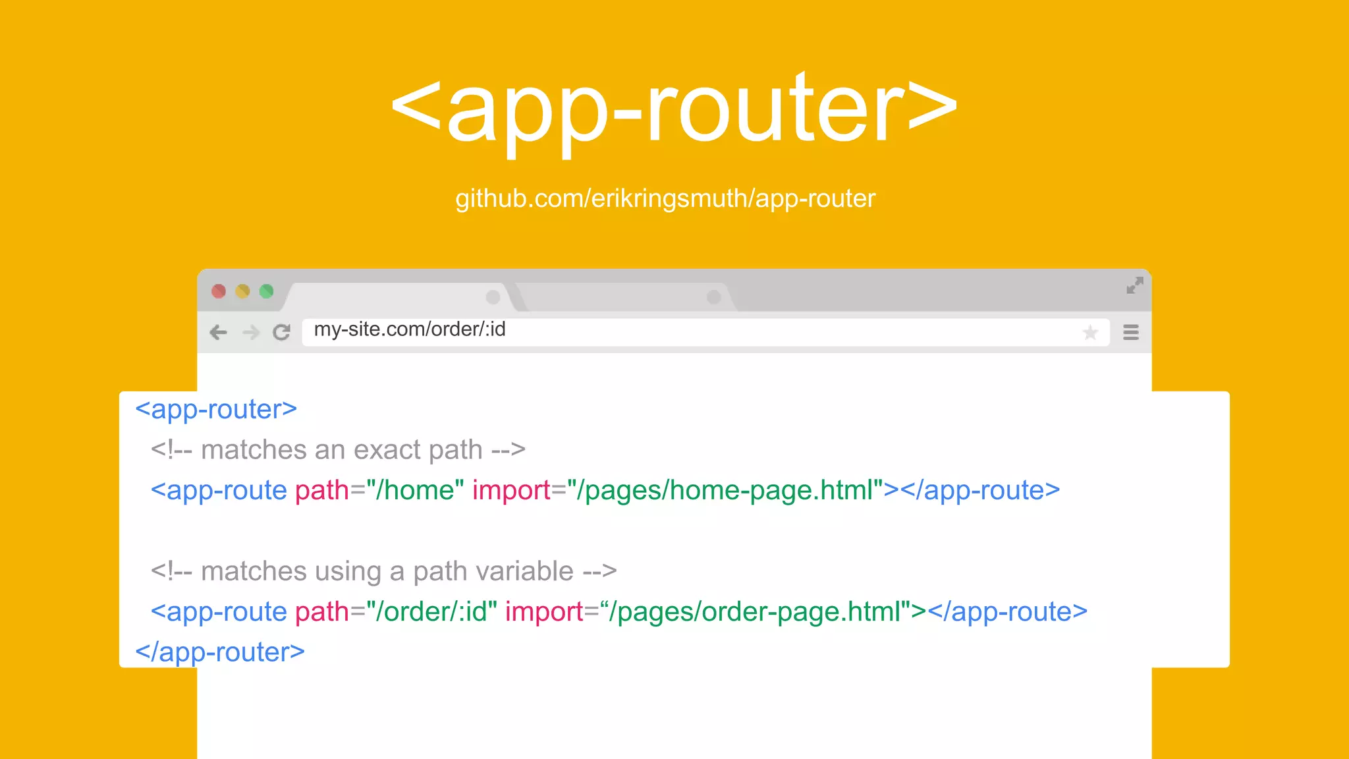Click the opening <app-router> tag in code

[216, 410]
